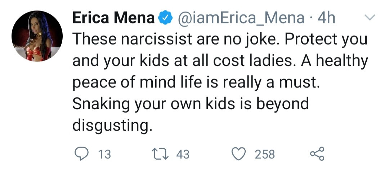Click the reply speech bubble icon
This screenshot has height=169, width=389.
click(81, 154)
